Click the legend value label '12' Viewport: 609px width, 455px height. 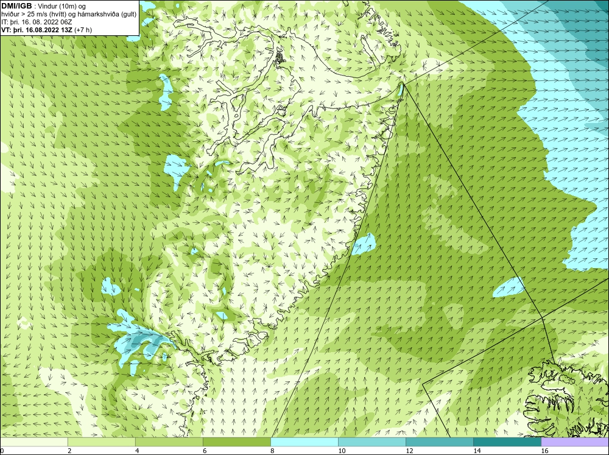[409, 451]
